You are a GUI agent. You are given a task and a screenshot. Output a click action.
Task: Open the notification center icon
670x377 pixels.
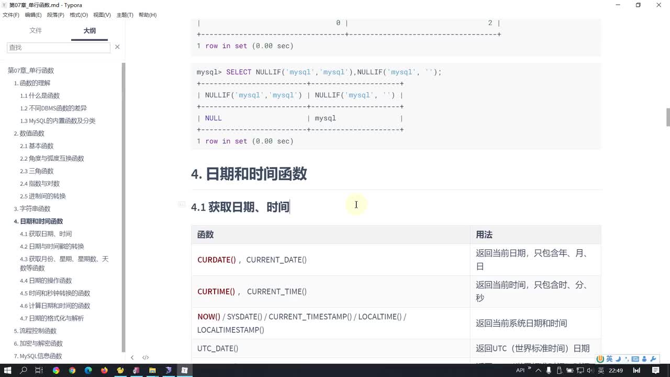tap(655, 370)
